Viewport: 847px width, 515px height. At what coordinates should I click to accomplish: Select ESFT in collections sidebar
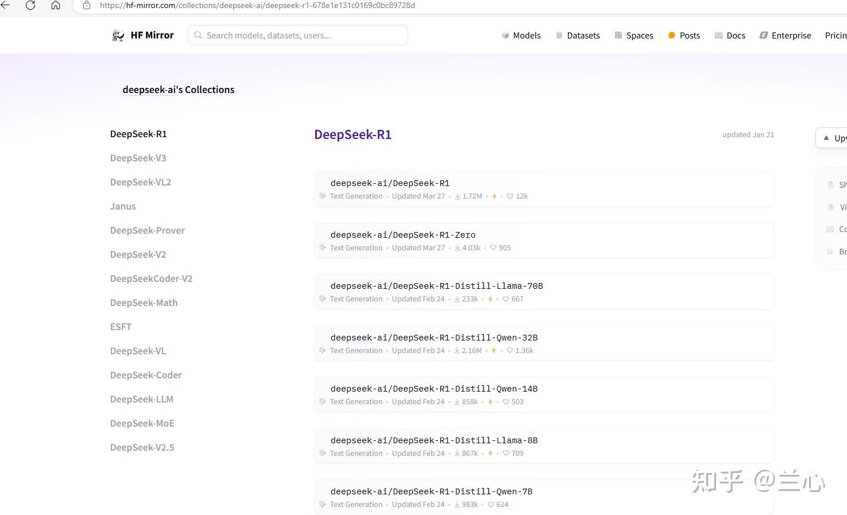click(121, 327)
